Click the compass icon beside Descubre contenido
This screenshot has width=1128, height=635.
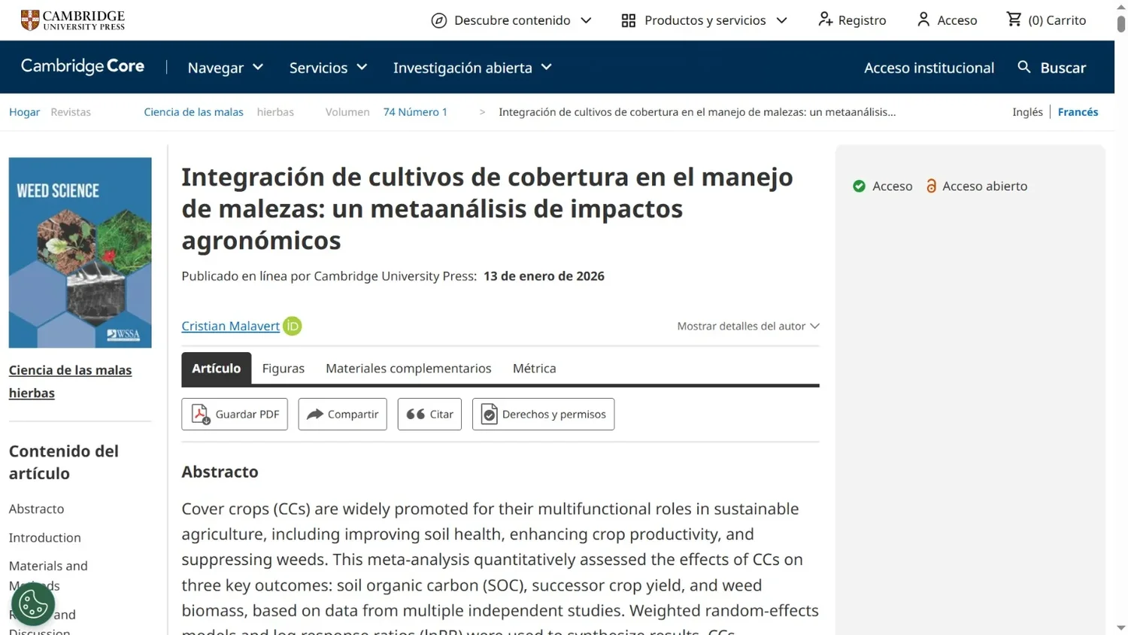[439, 20]
